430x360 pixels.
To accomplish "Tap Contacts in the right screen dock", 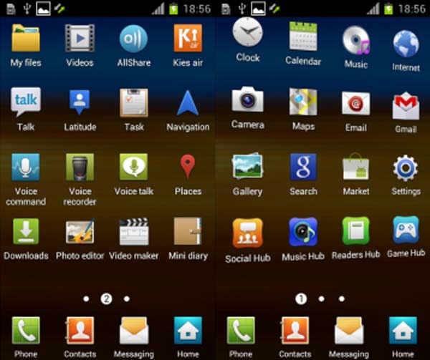I will (295, 330).
